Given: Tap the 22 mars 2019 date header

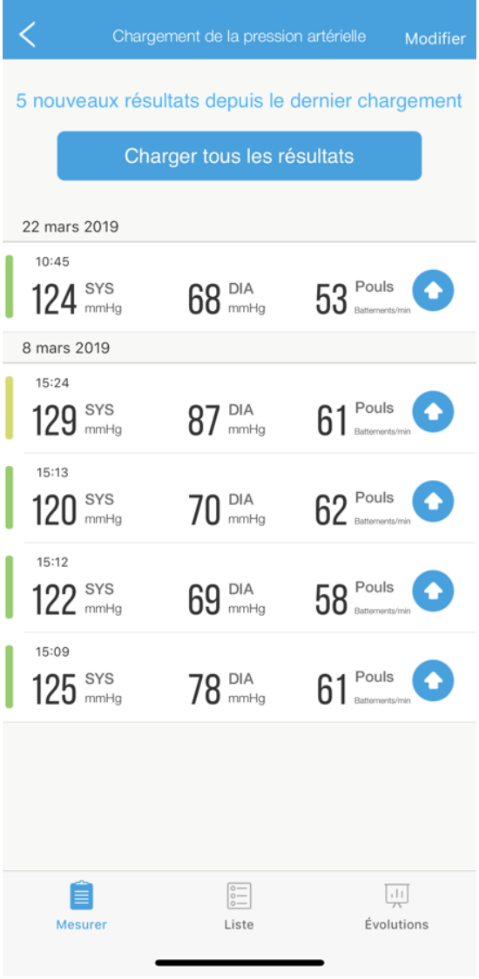Looking at the screenshot, I should (x=70, y=226).
